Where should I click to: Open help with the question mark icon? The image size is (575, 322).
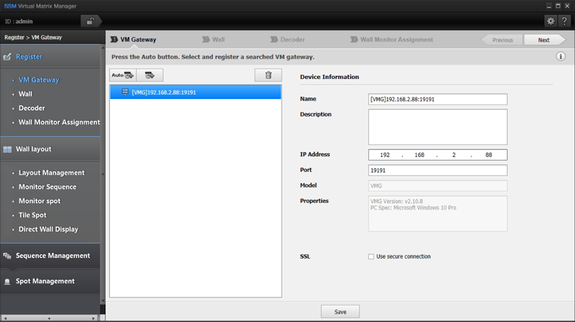pos(565,21)
